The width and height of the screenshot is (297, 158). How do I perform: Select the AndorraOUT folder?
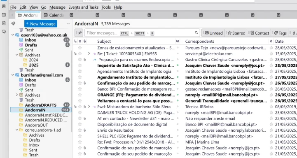[x=40, y=125]
